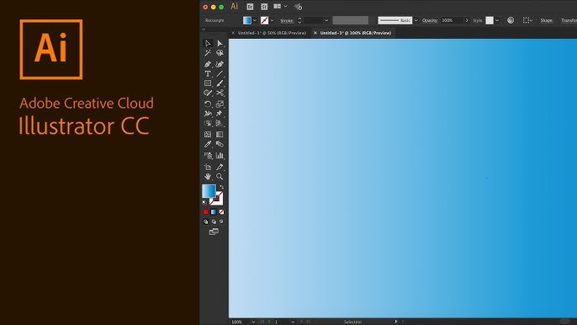Open stroke color dropdown in control bar
Screen dimensions: 577x325
pyautogui.click(x=272, y=21)
